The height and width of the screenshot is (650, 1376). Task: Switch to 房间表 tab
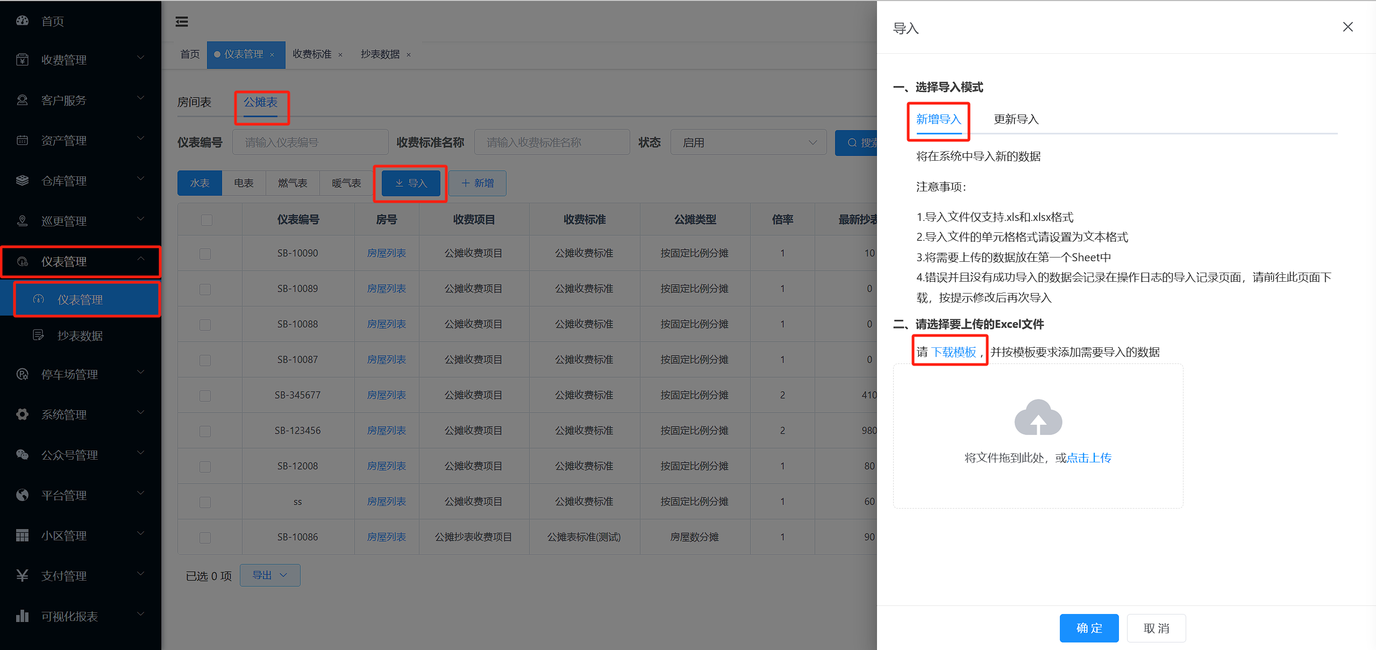coord(195,102)
